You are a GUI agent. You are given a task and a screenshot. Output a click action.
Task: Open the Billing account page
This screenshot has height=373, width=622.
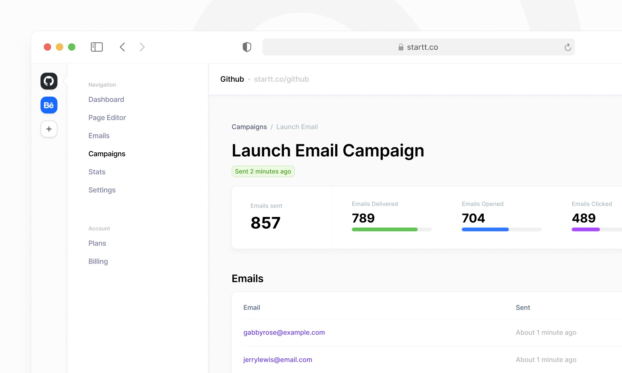coord(98,261)
